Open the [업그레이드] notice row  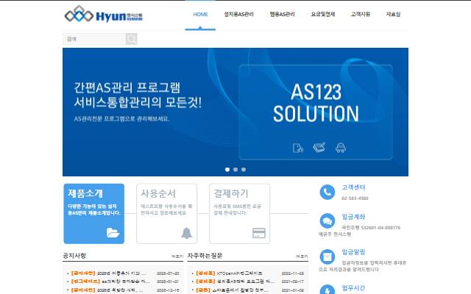[x=123, y=282]
